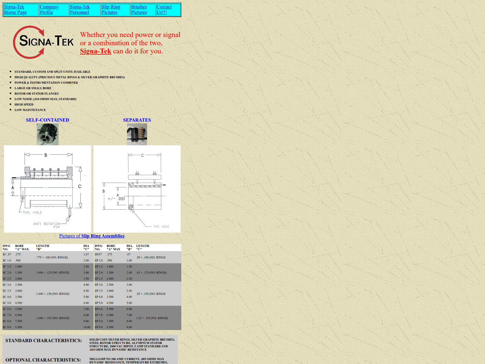Open Brushes Pictures link

click(x=139, y=10)
